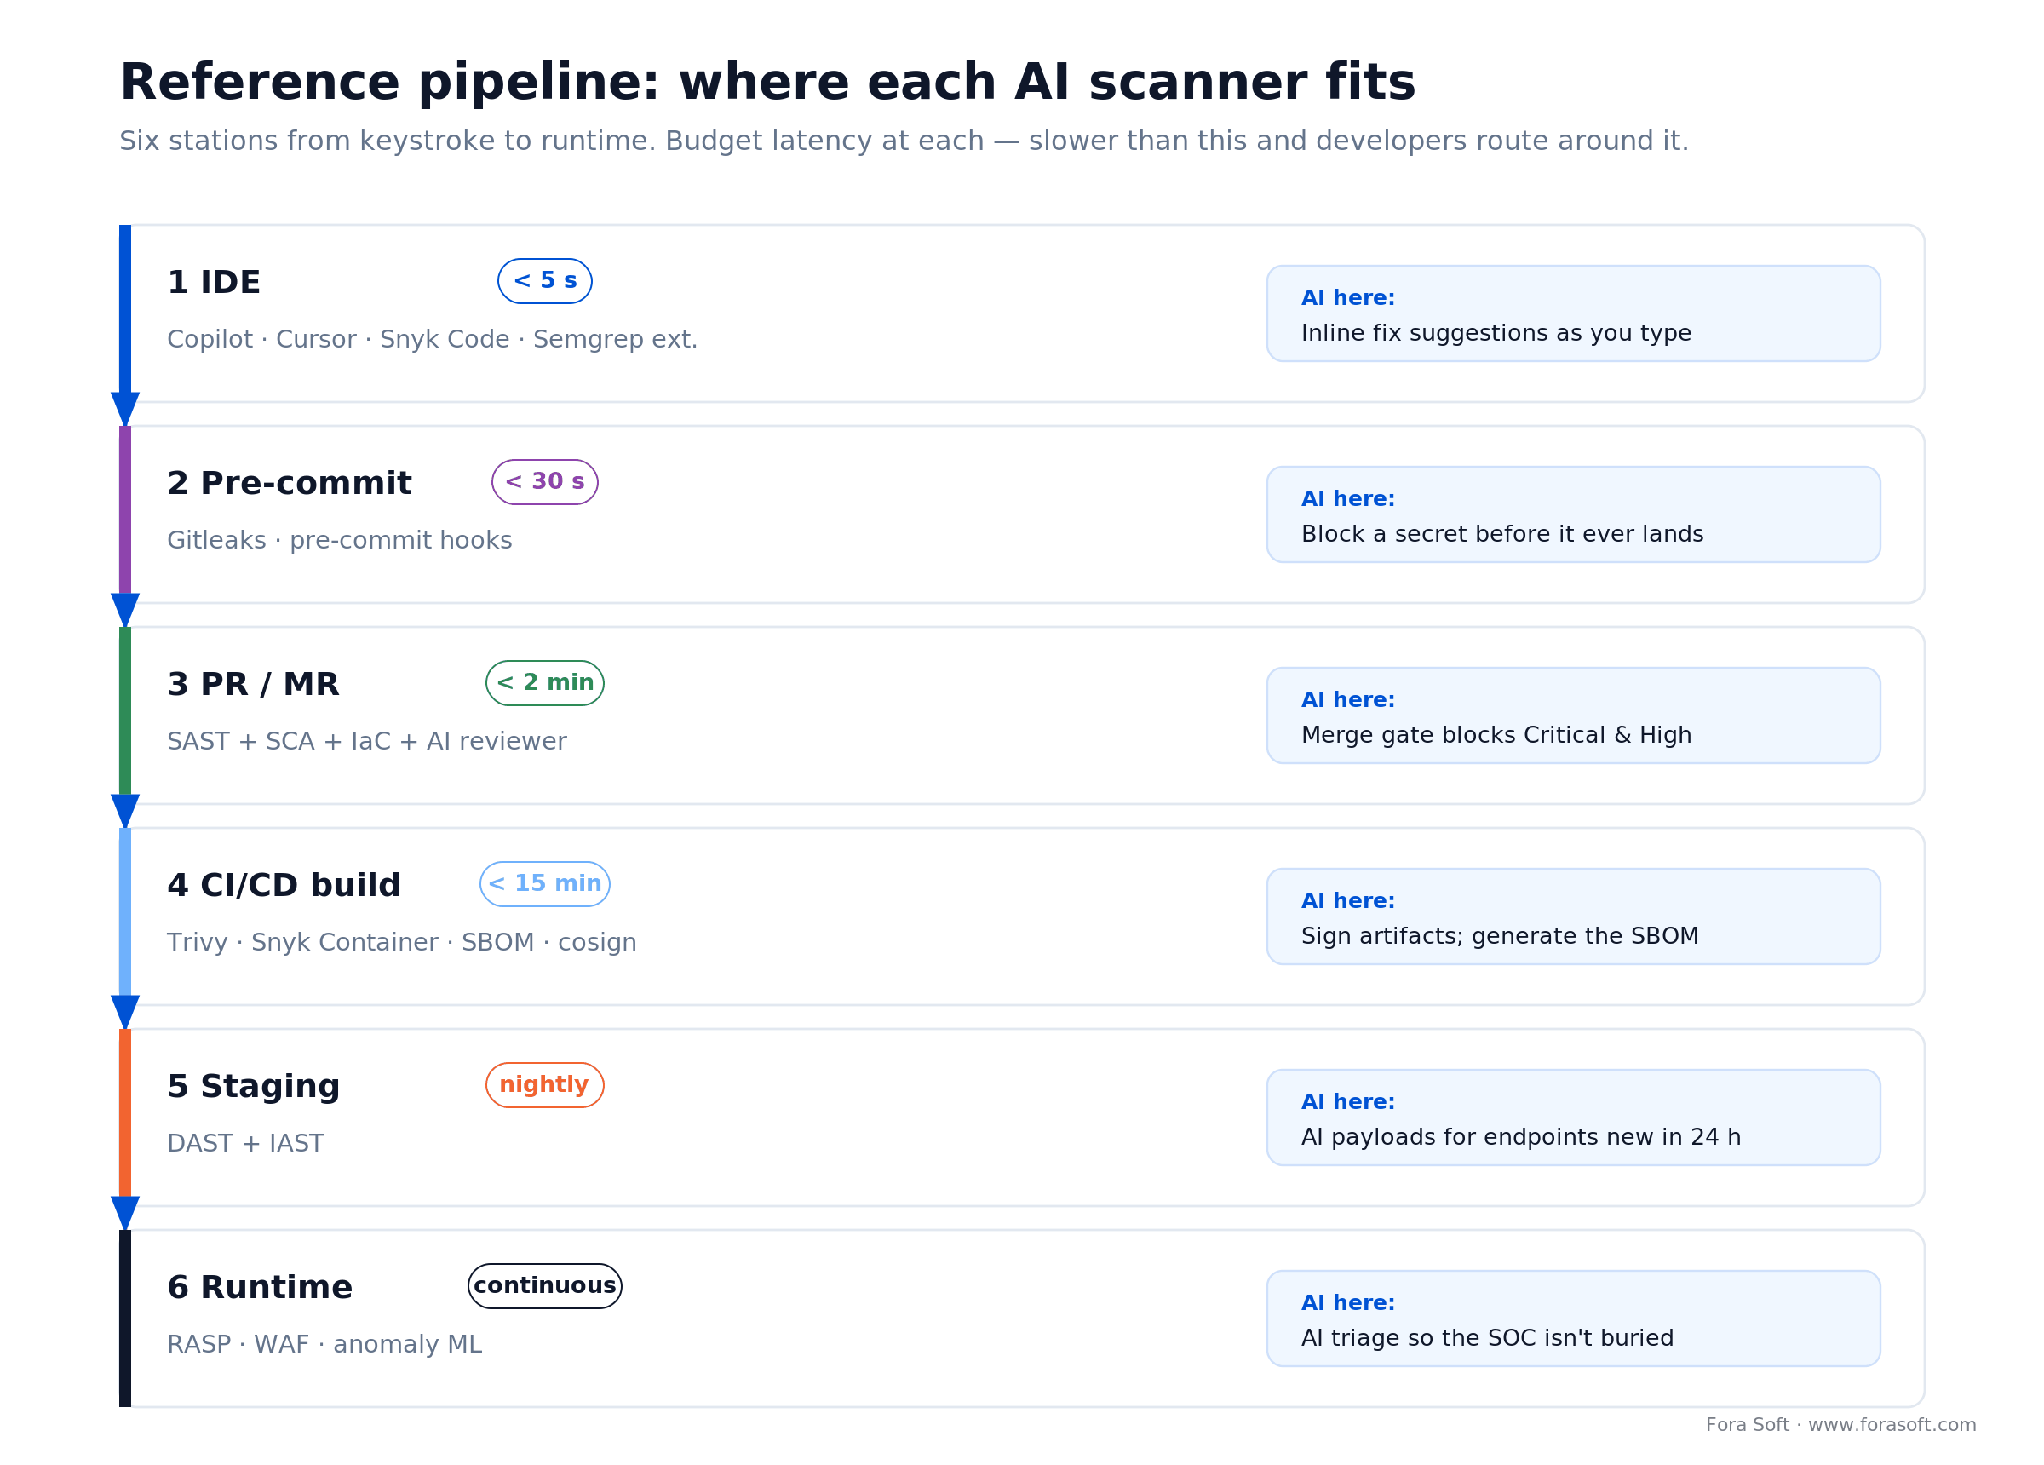Screen dimensions: 2044x1465
Task: Click the '< 2 min' latency badge
Action: 544,683
